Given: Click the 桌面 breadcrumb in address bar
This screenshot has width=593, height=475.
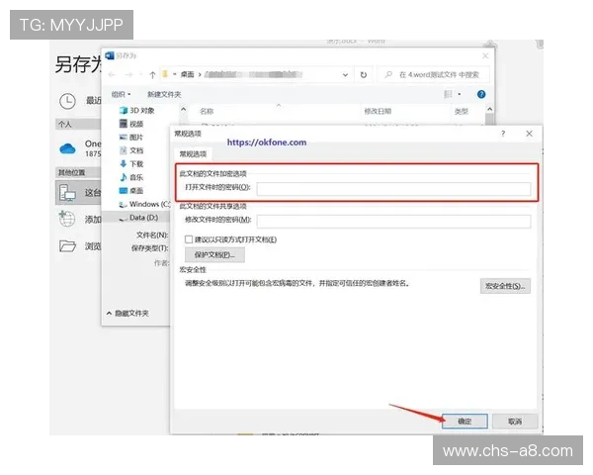Looking at the screenshot, I should click(187, 74).
